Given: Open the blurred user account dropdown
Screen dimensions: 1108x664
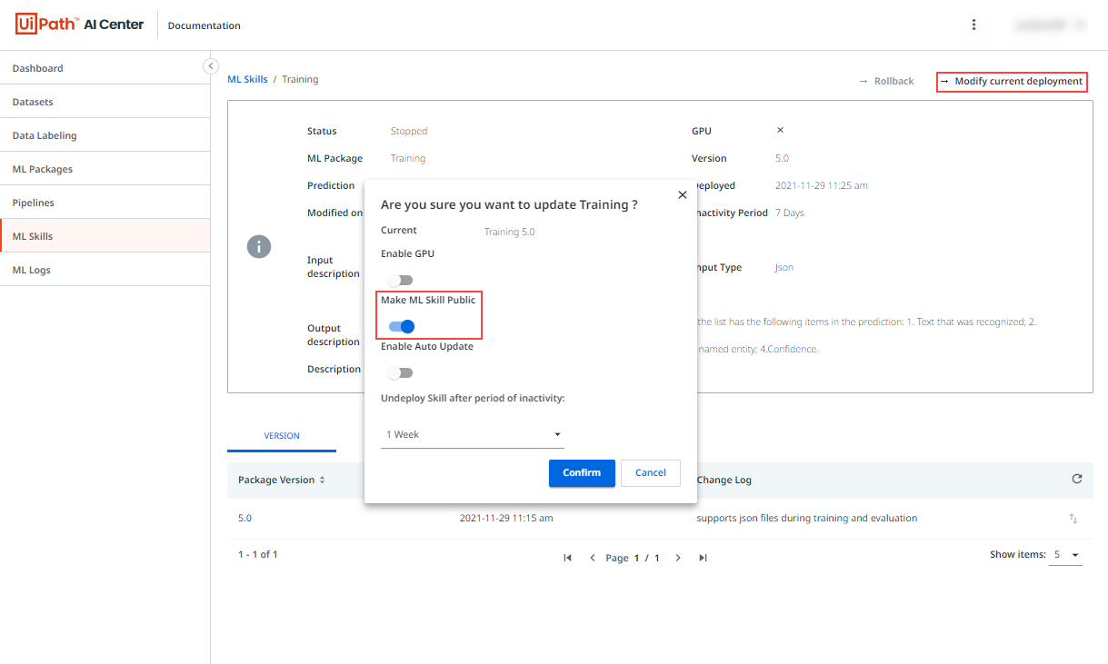Looking at the screenshot, I should tap(1052, 25).
